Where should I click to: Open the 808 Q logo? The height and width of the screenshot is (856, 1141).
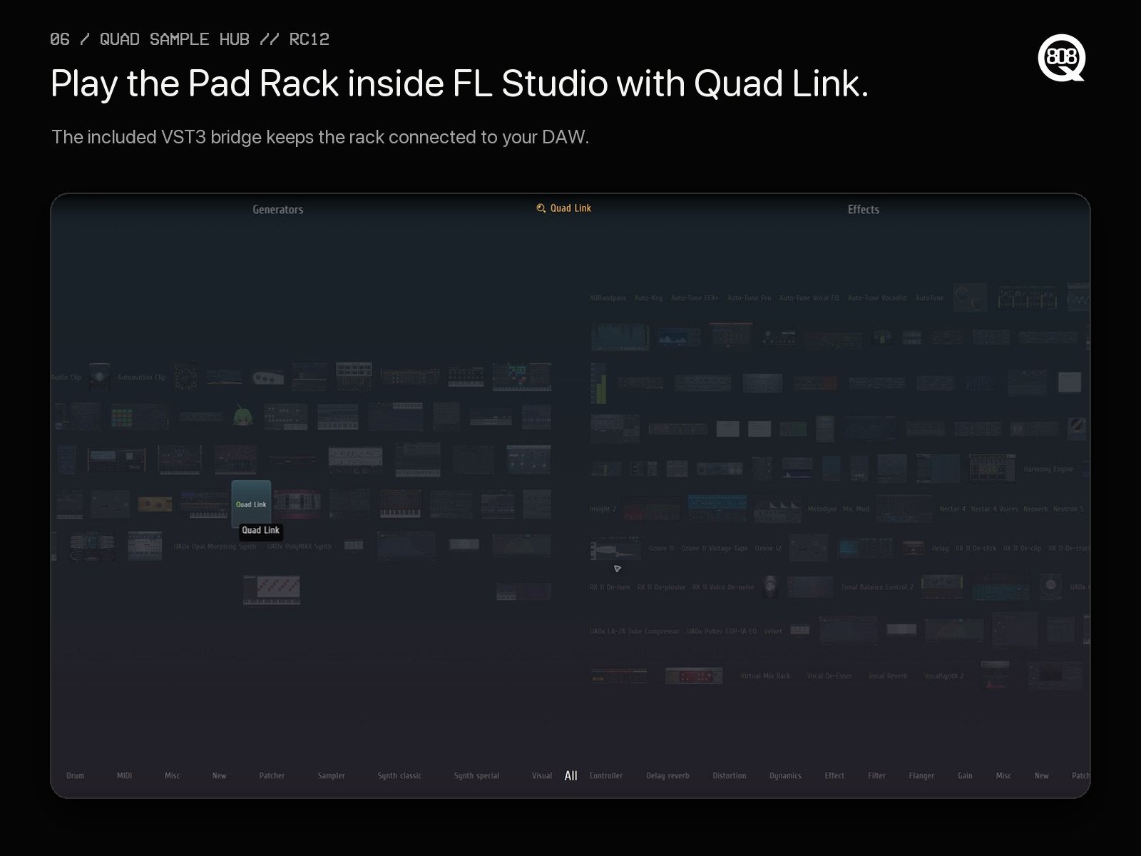click(x=1061, y=58)
